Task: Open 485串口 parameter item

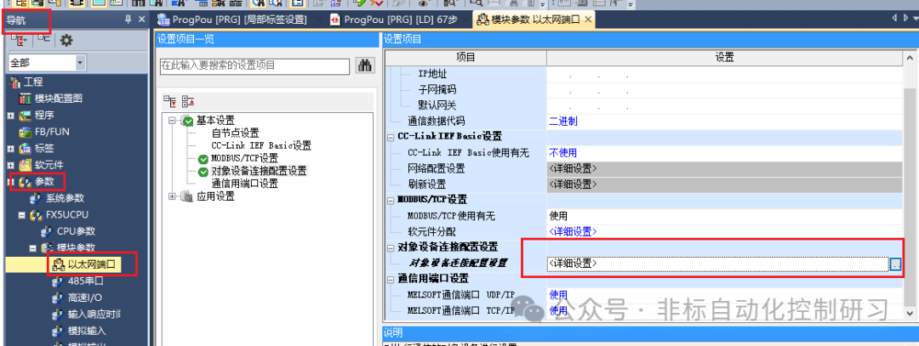Action: coord(86,281)
